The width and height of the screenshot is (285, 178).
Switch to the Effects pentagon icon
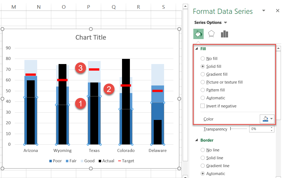(x=211, y=34)
